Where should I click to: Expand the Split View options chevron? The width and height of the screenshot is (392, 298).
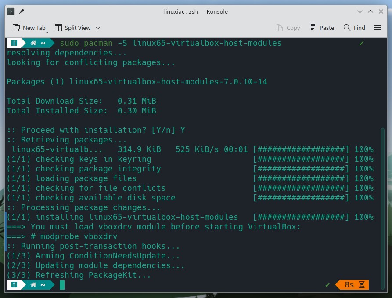pyautogui.click(x=98, y=28)
